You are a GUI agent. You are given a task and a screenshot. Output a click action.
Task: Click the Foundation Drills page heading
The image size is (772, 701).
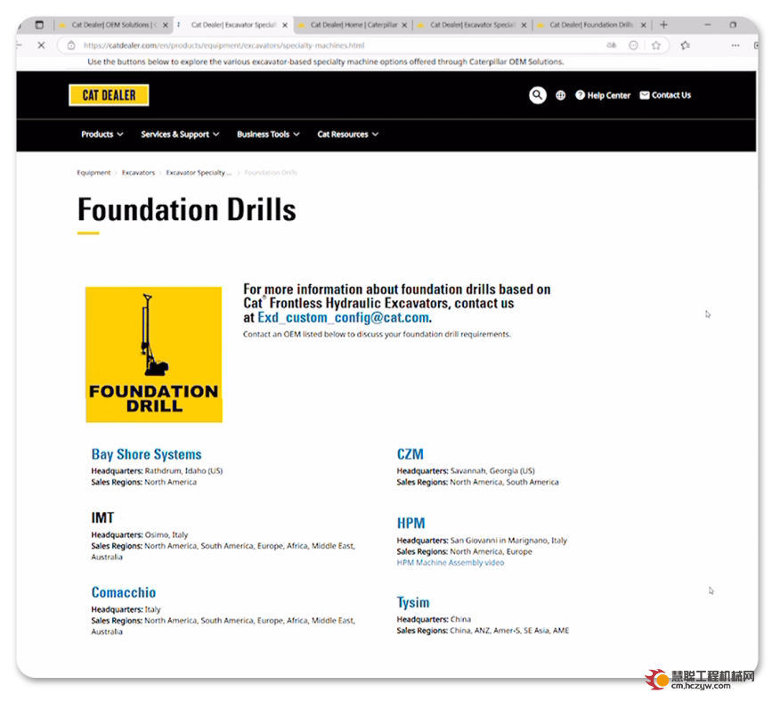click(187, 210)
